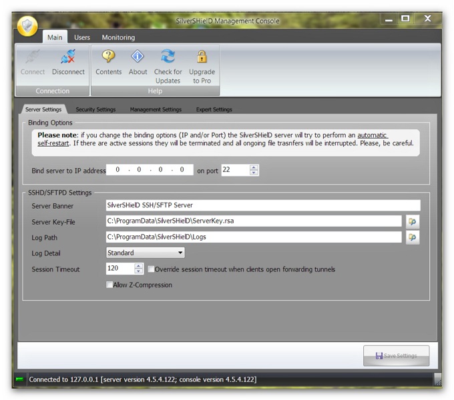Screen dimensions: 454x400
Task: Toggle Allow Z-Compression checkbox
Action: click(109, 285)
